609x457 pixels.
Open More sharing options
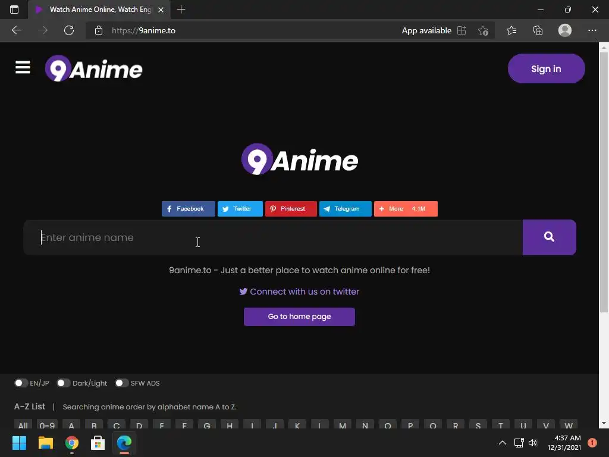tap(406, 209)
